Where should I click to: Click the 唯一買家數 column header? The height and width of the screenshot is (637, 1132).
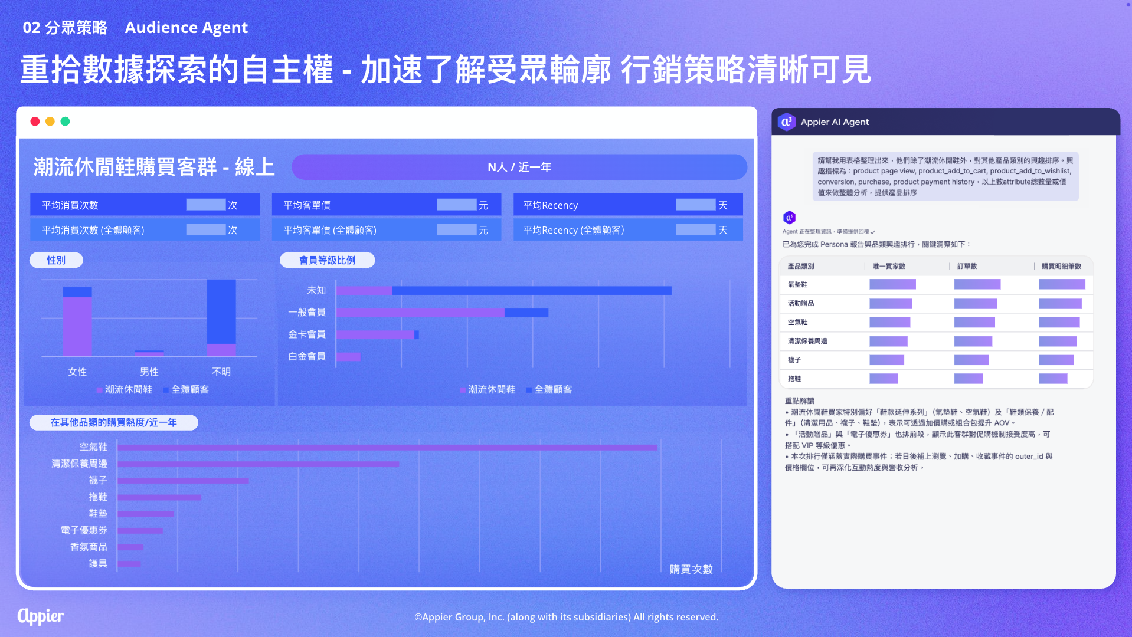[889, 266]
